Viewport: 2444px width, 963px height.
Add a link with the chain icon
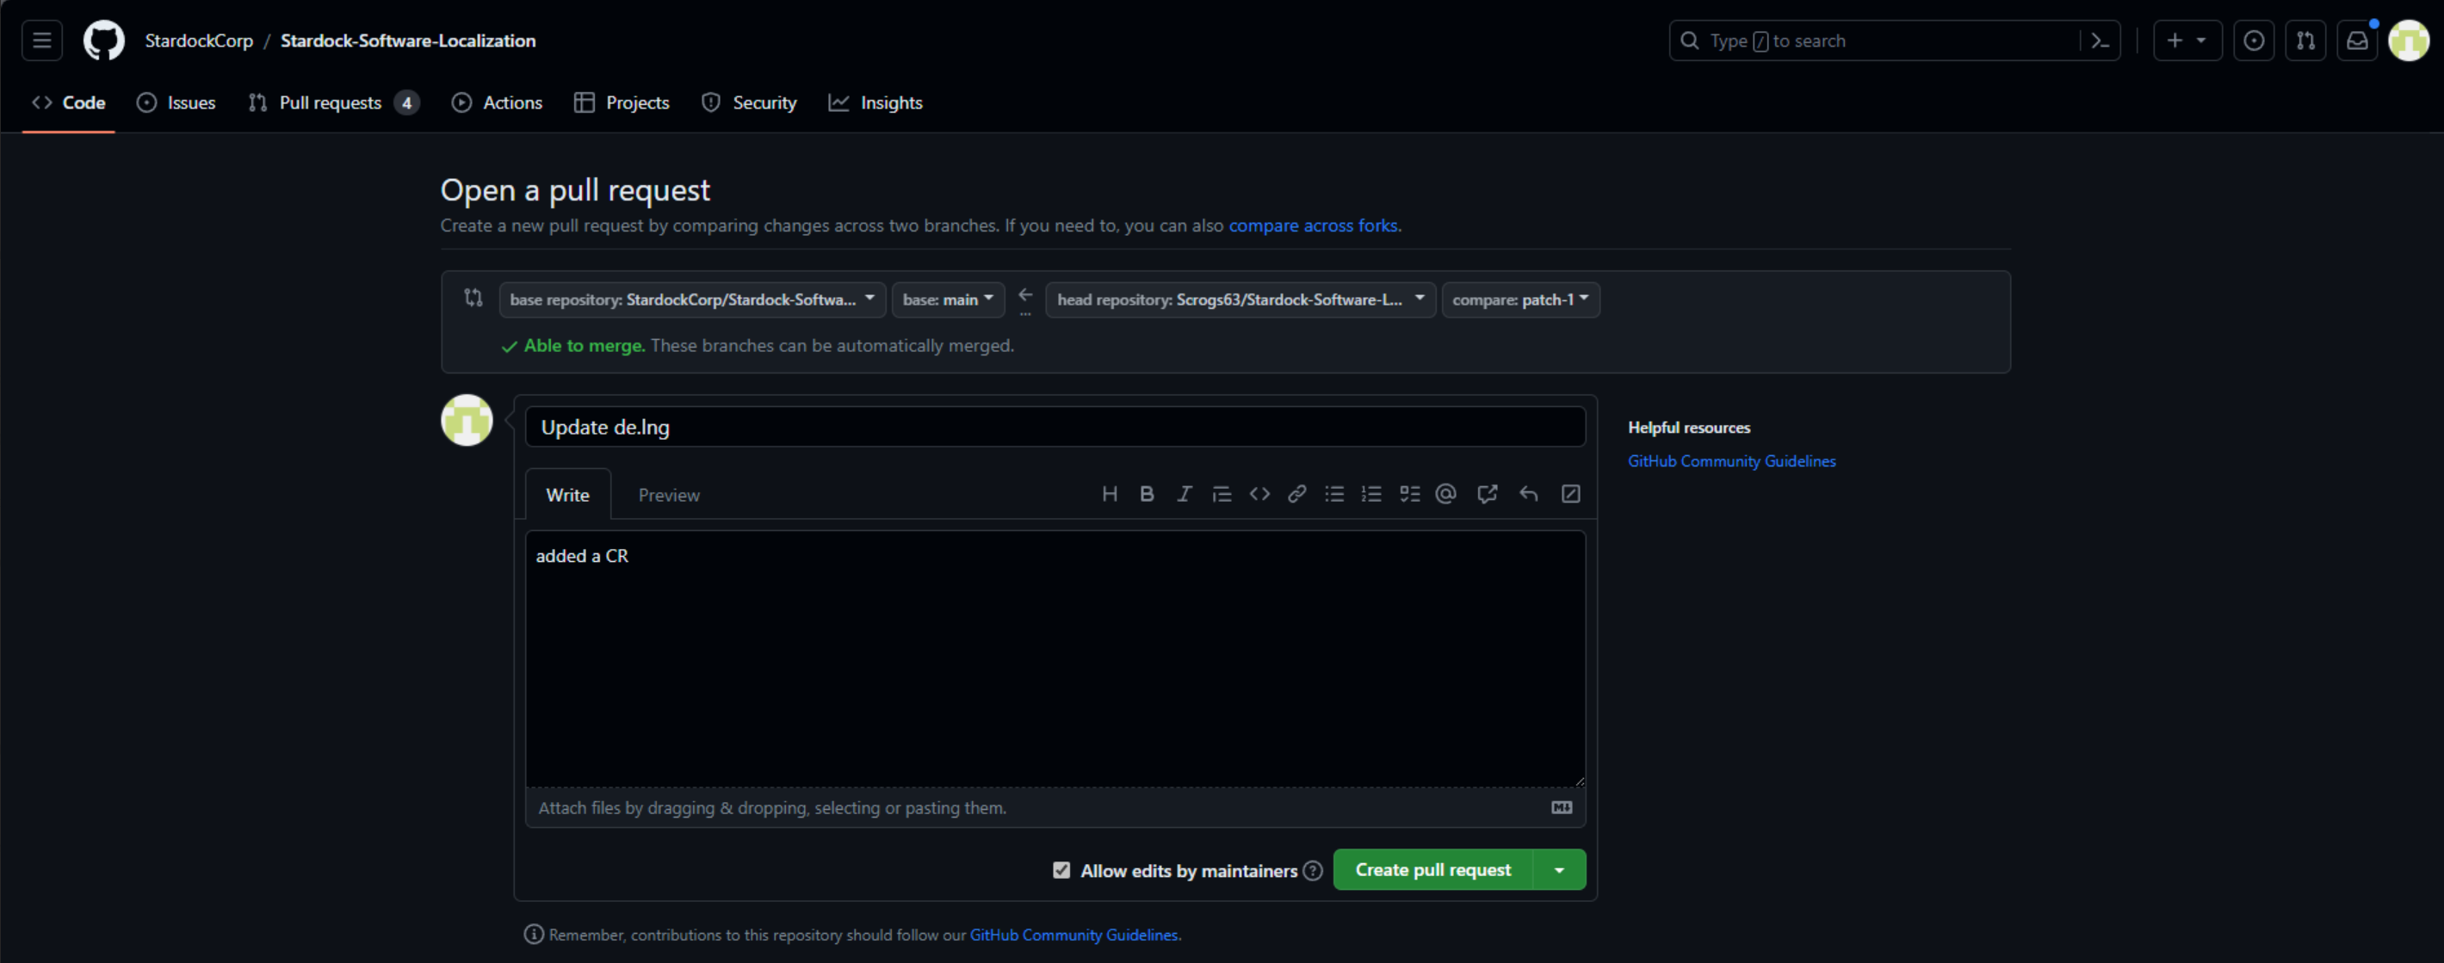1296,493
